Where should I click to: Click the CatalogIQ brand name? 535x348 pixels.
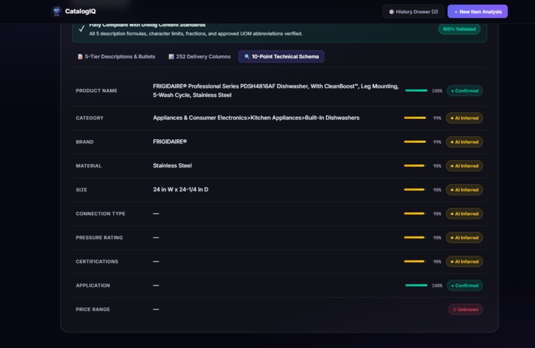pos(80,11)
